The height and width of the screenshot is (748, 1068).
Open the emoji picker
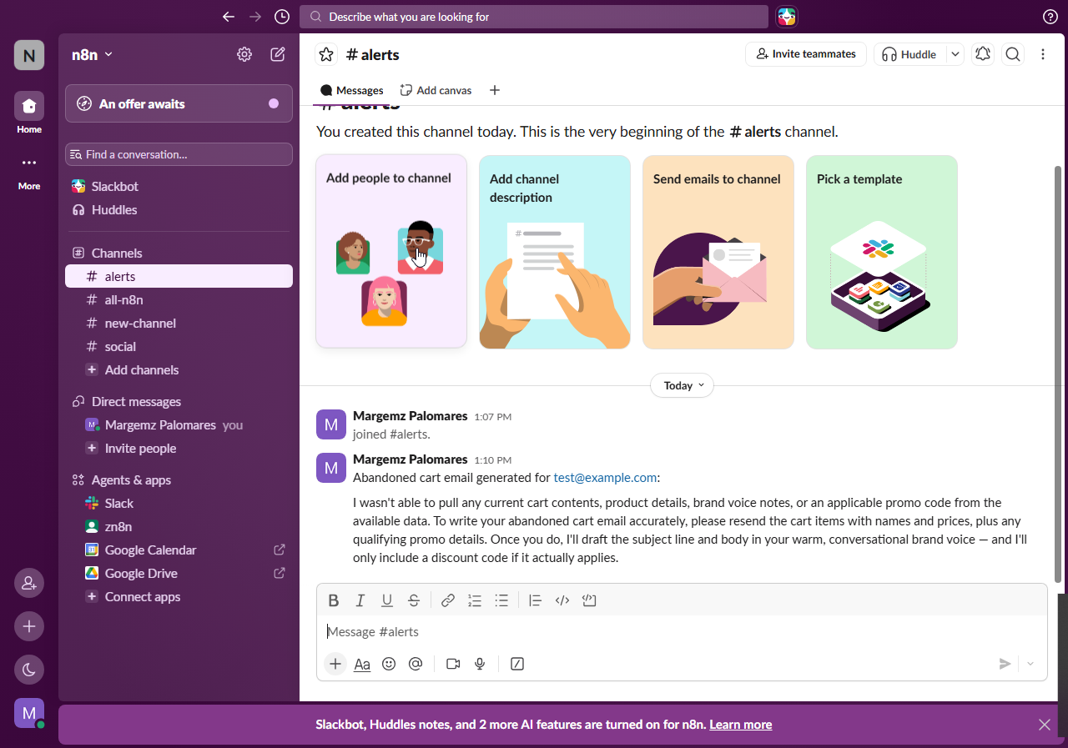point(389,664)
